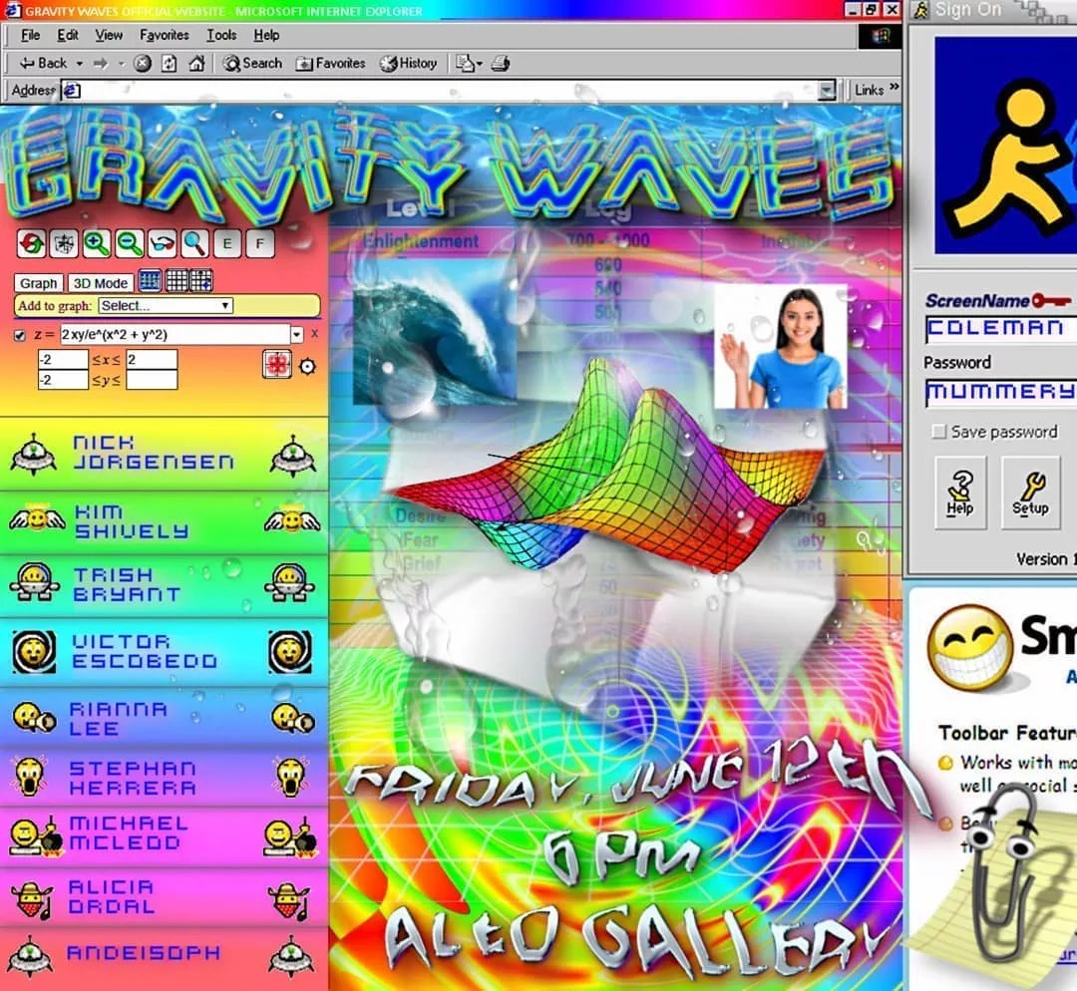The image size is (1077, 991).
Task: Select the Nick Jorgensen list entry
Action: tap(154, 453)
